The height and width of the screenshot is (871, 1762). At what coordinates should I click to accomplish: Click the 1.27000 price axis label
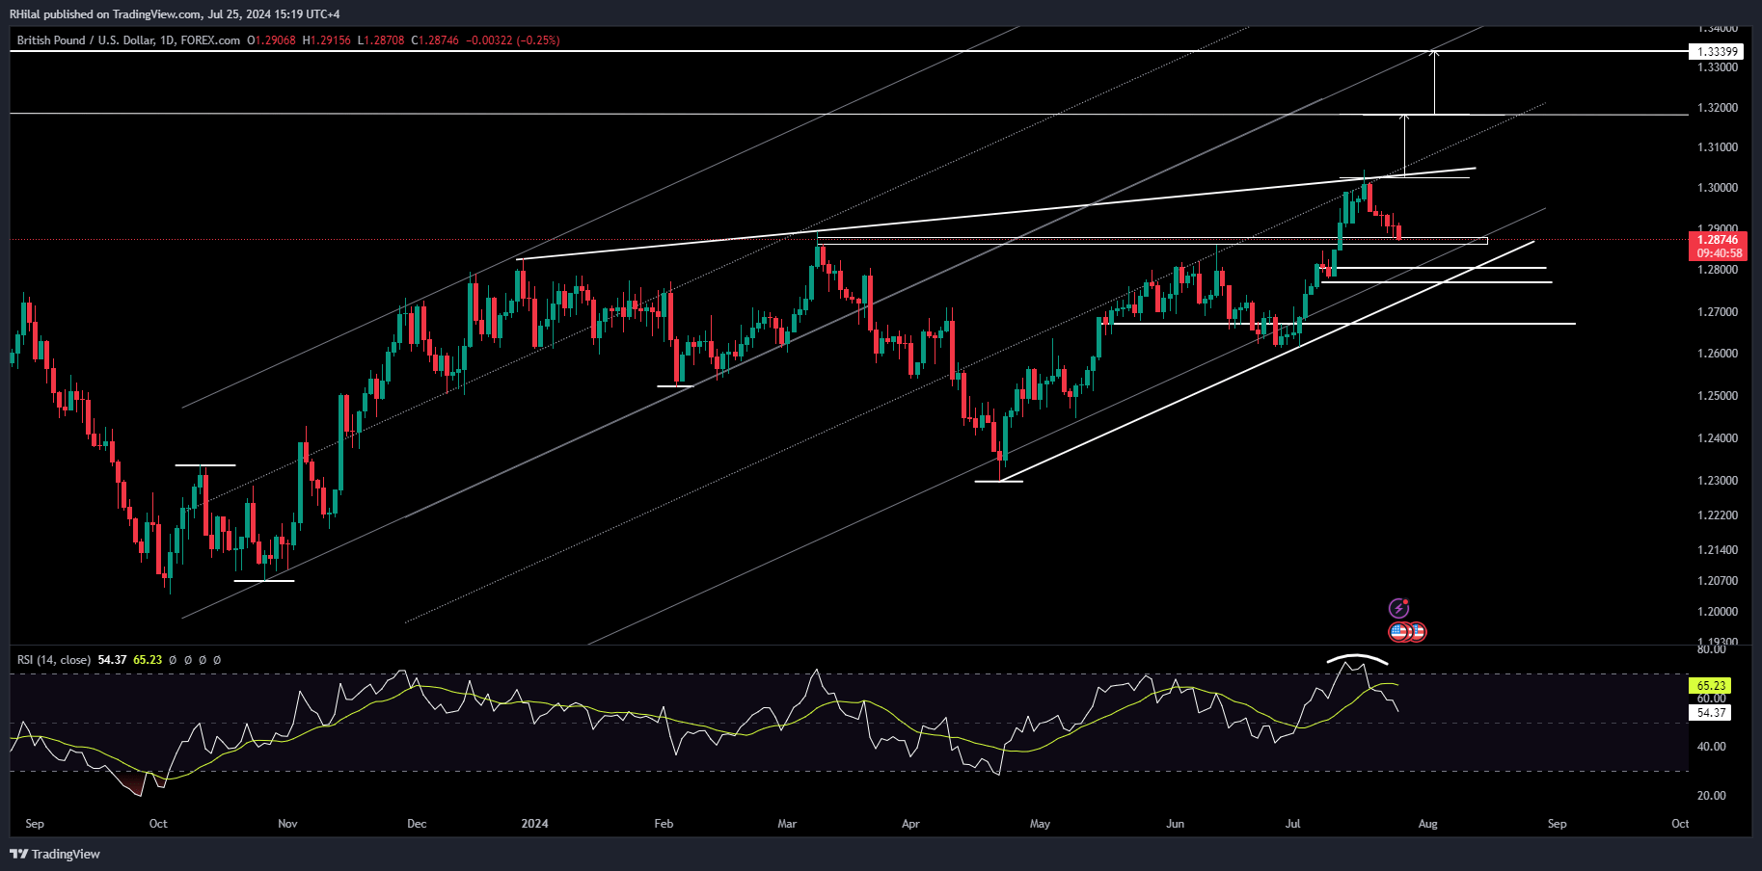[1718, 312]
